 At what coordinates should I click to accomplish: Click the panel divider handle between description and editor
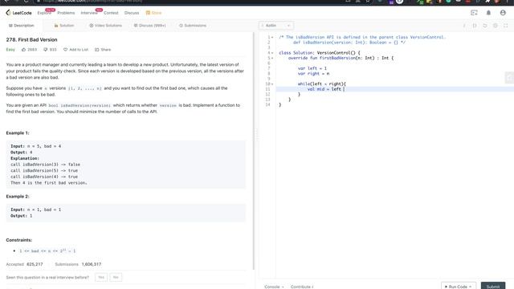(x=256, y=135)
